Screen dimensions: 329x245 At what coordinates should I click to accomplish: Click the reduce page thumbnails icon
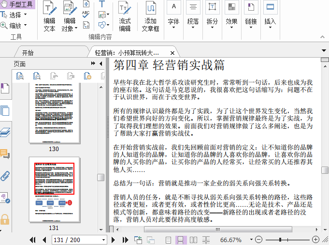37,76
